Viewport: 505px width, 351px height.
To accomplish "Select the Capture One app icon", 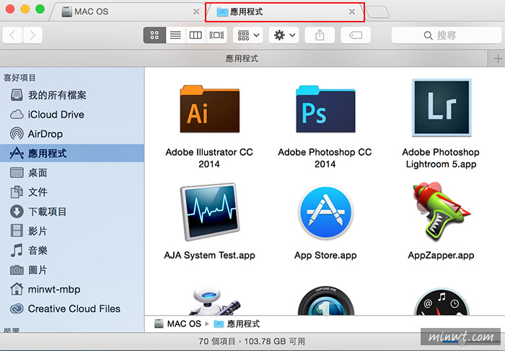I will point(325,301).
